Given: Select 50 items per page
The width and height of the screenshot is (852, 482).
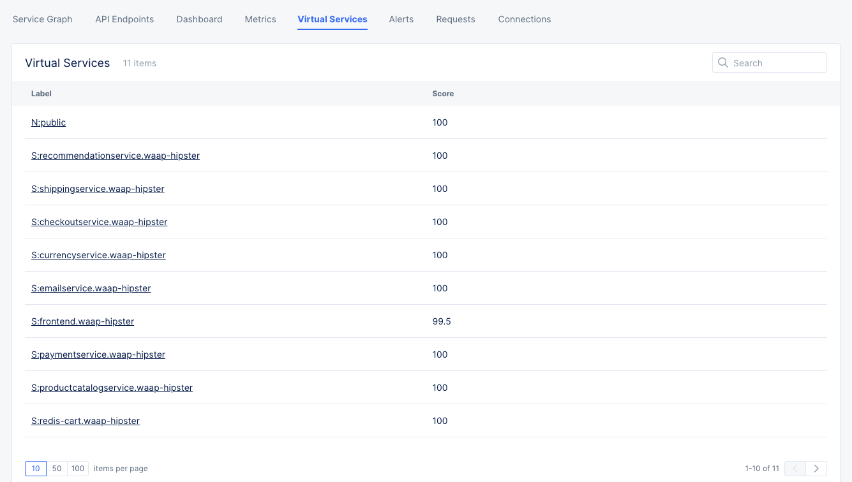Looking at the screenshot, I should 56,468.
